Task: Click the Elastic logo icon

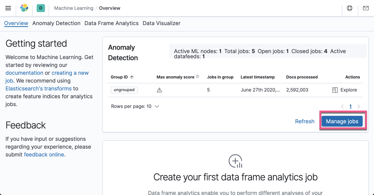Action: click(24, 8)
